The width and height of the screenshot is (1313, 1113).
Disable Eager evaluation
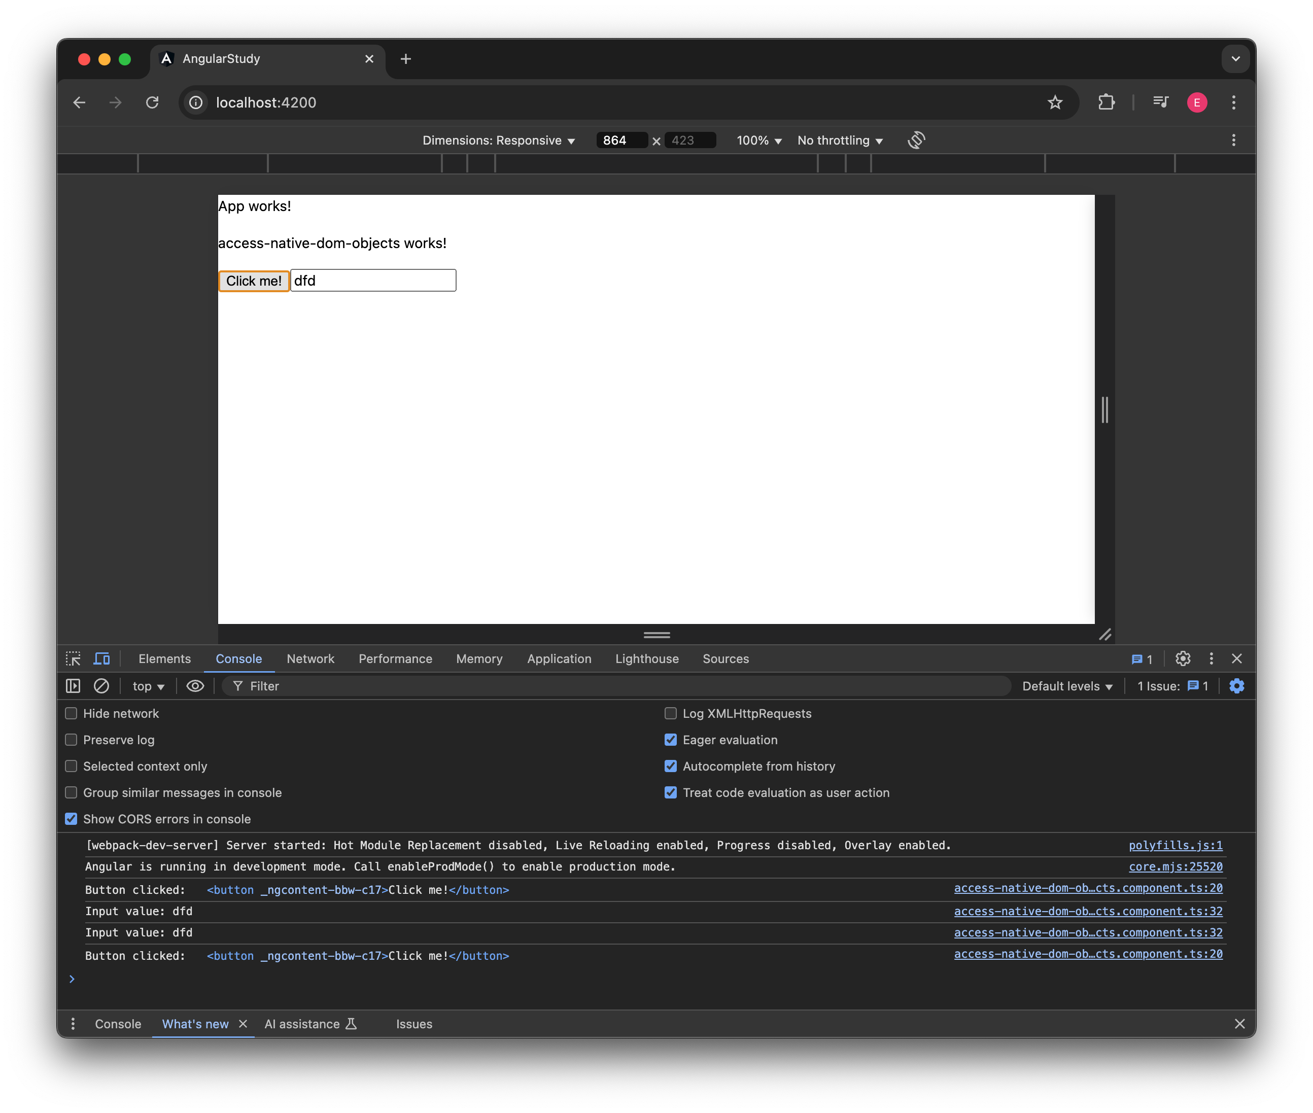click(671, 740)
